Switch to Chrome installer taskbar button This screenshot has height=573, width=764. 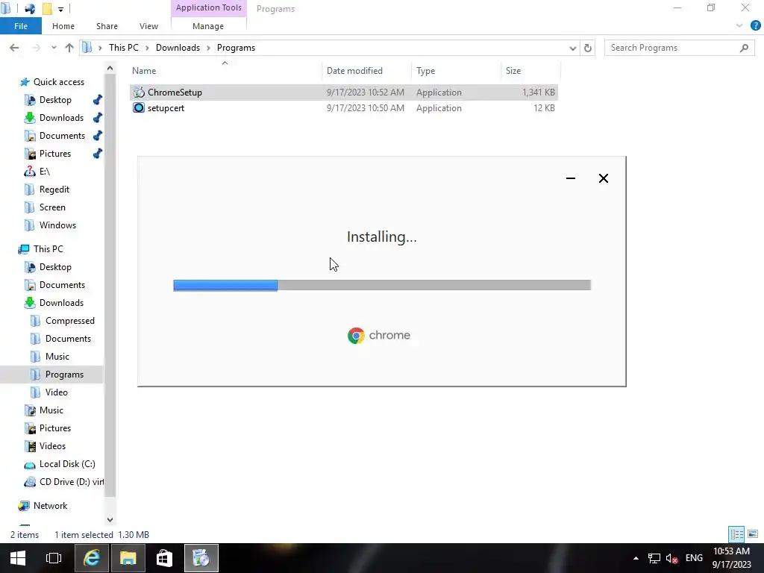(201, 558)
